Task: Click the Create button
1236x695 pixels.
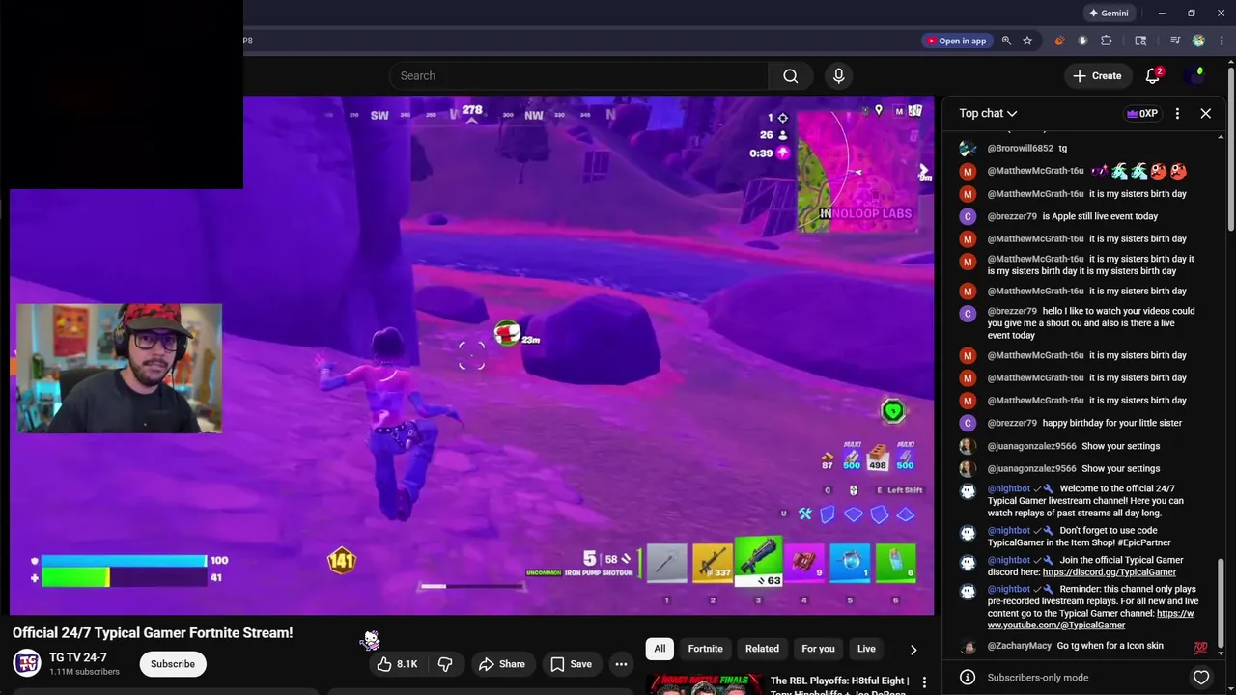Action: click(x=1098, y=75)
